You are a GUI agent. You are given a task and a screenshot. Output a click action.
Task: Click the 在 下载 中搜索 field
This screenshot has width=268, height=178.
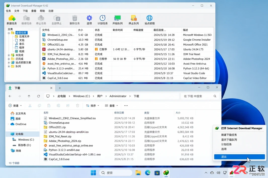tap(200, 96)
